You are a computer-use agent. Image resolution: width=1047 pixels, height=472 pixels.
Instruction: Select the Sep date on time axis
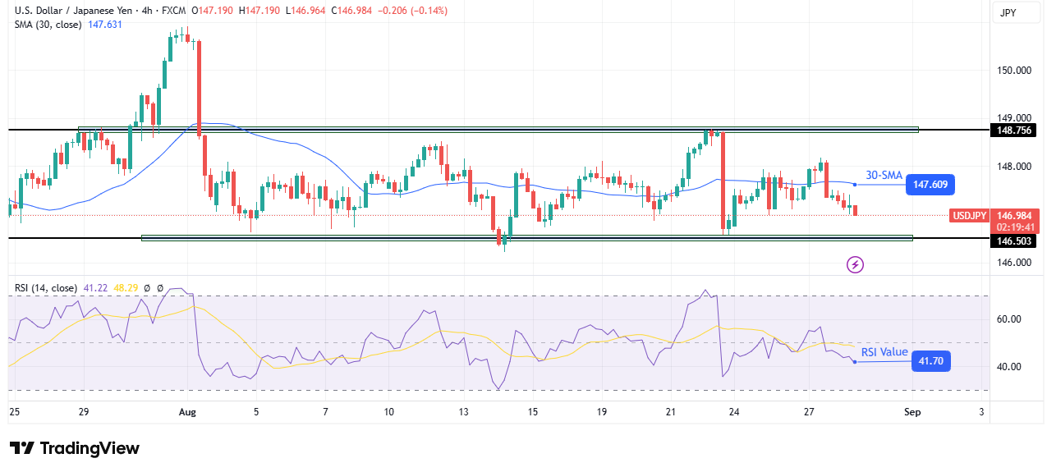tap(912, 411)
